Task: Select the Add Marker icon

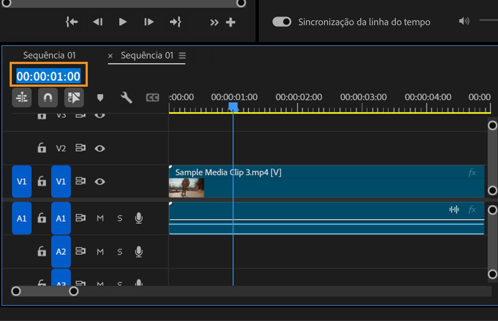Action: click(x=100, y=98)
